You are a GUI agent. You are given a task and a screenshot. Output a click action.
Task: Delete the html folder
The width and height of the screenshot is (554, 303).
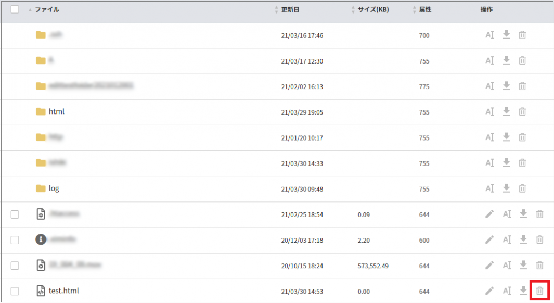(522, 111)
